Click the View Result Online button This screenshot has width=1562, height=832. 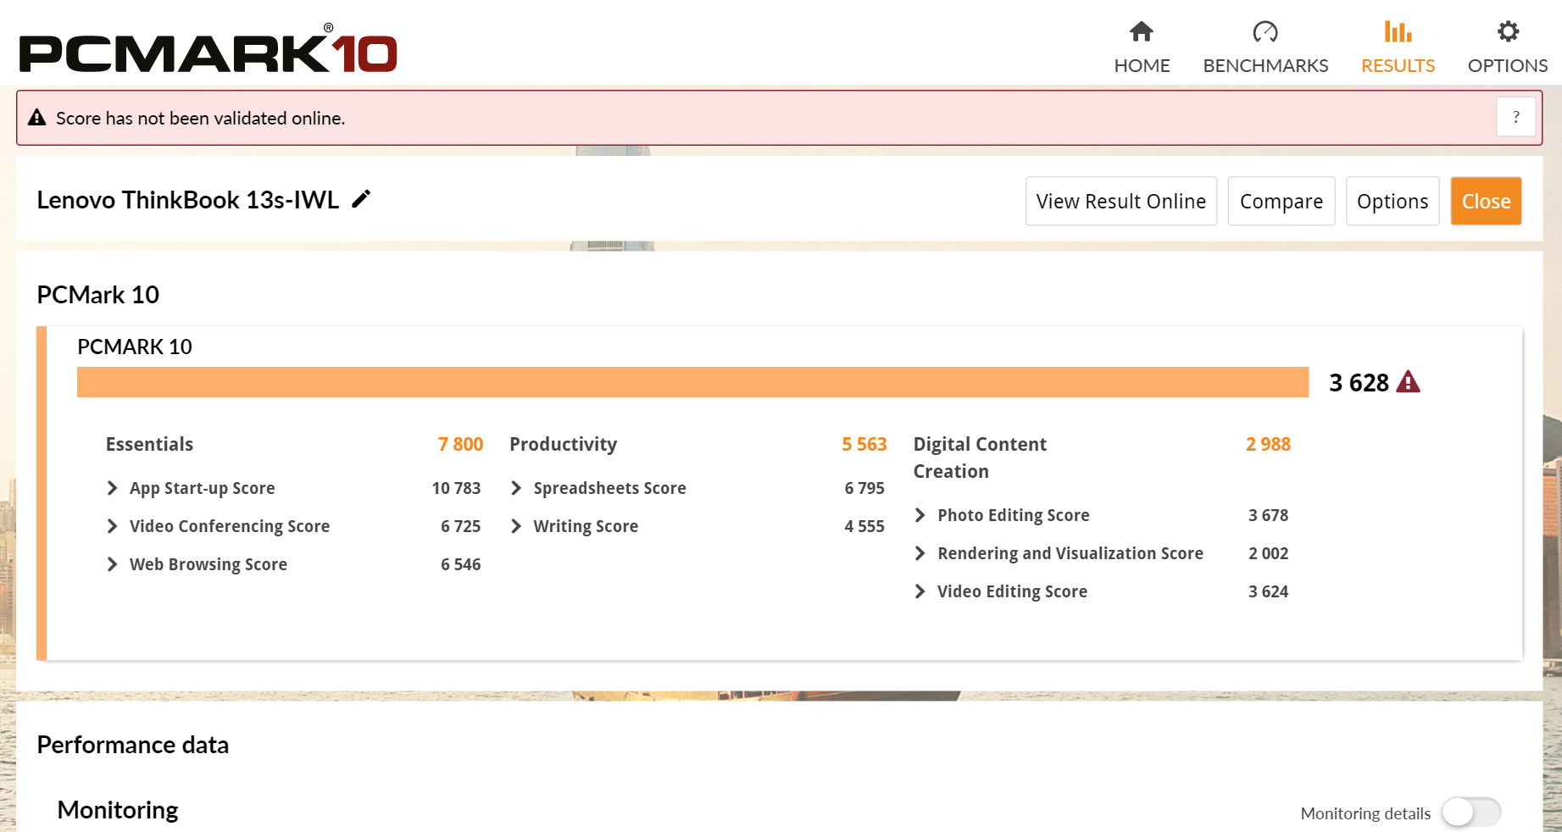[1120, 201]
